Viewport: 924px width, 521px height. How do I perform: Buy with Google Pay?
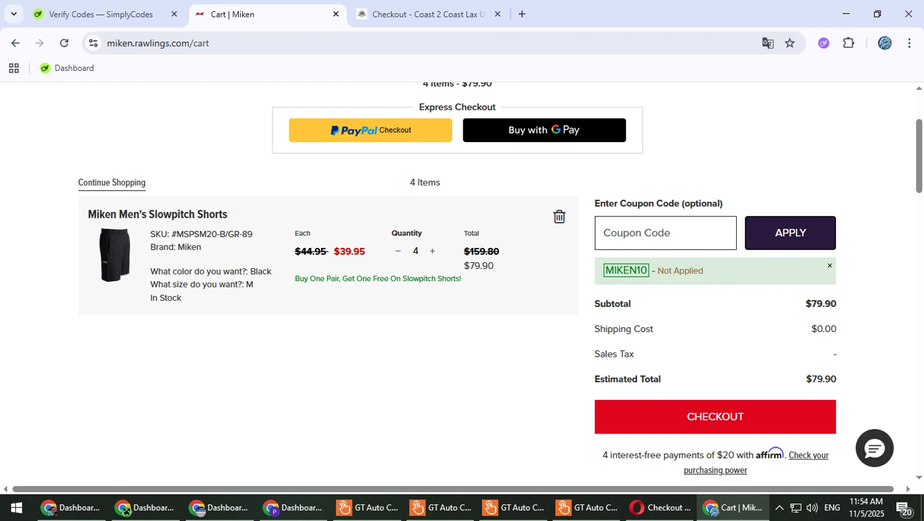(545, 130)
